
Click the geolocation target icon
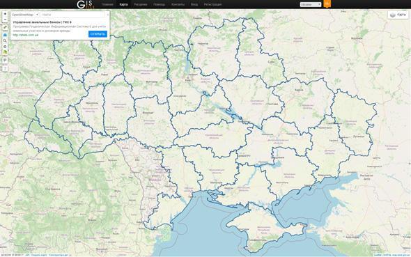coord(5,47)
